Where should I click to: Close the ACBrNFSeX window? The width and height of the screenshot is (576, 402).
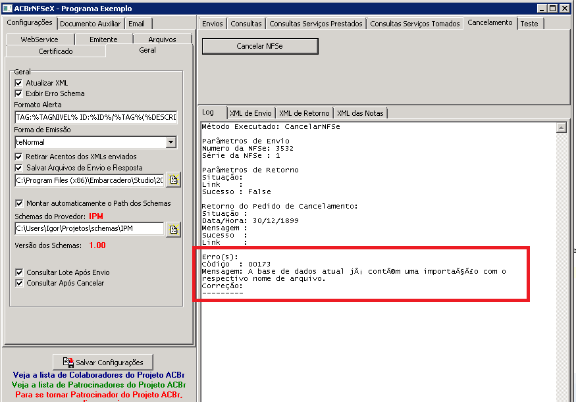(565, 8)
